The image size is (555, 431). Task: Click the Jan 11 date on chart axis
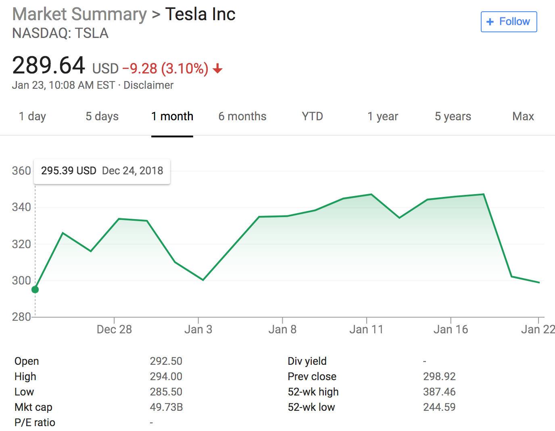click(x=366, y=330)
